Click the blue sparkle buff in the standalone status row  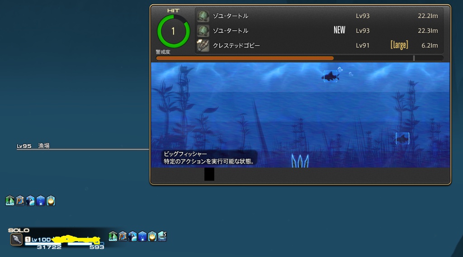point(41,200)
